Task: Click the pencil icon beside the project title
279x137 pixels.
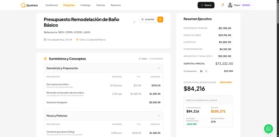Action: (134, 22)
